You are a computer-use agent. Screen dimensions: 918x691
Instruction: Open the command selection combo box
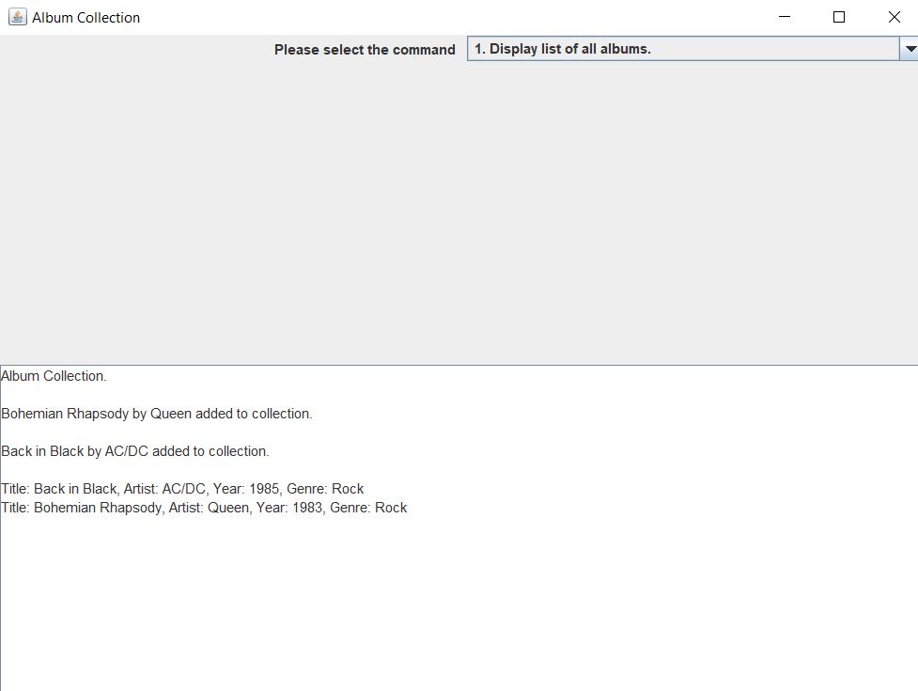click(x=692, y=49)
